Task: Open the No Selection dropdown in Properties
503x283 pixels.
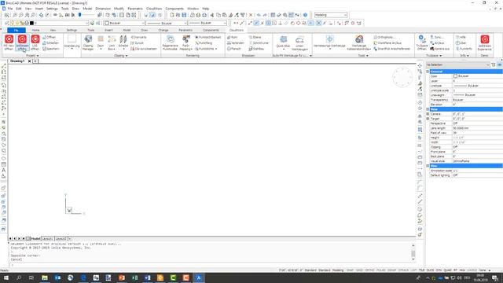Action: (x=457, y=64)
